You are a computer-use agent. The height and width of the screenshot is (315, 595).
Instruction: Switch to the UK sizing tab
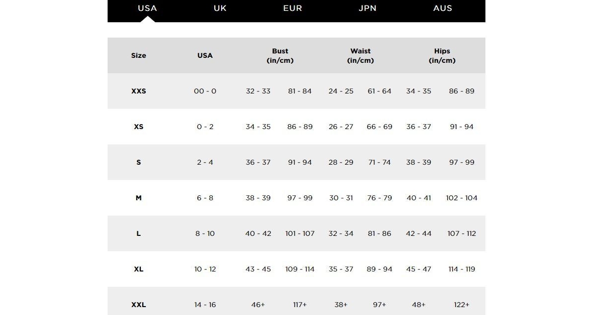pos(220,8)
